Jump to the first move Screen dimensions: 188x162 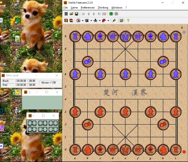coord(83,14)
